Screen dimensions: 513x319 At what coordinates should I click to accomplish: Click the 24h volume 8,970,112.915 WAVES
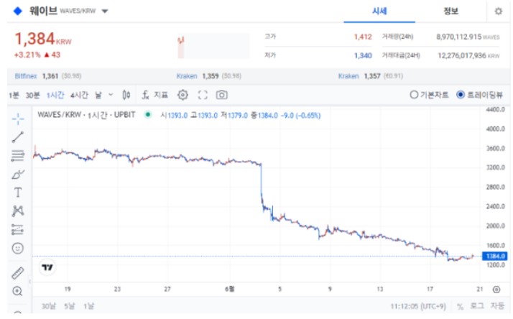468,37
